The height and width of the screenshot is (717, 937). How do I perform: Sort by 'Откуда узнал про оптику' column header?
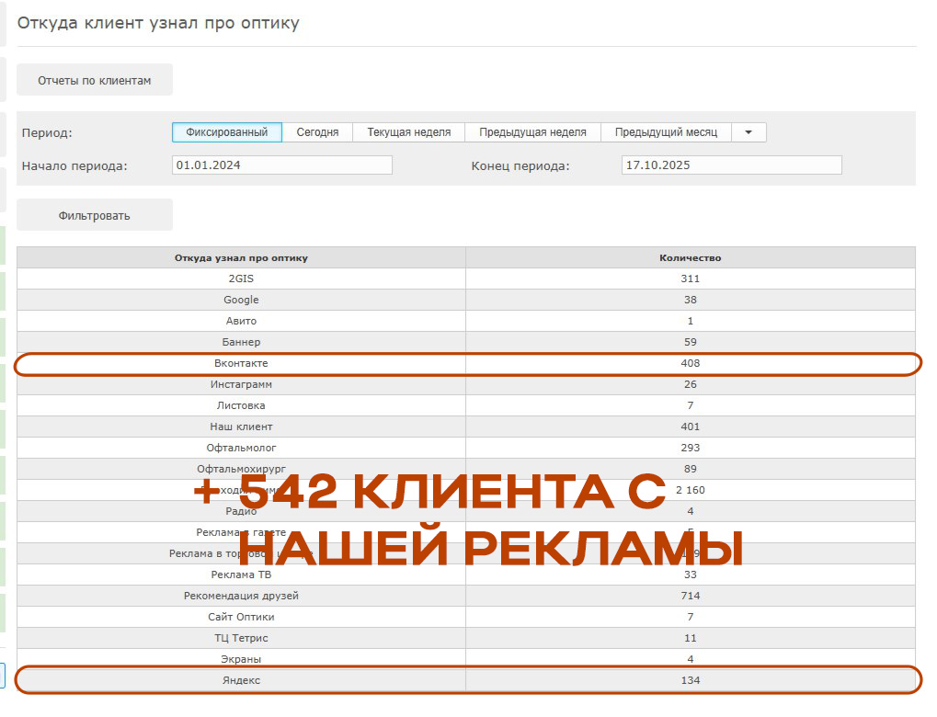click(x=241, y=257)
